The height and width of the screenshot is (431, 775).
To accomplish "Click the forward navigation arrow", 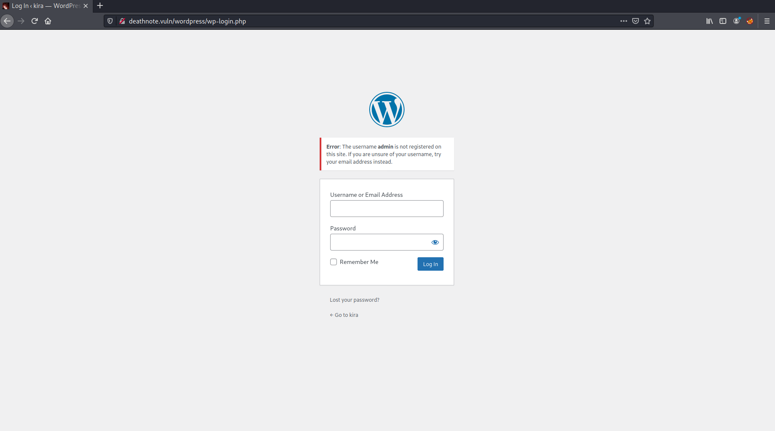I will [21, 21].
